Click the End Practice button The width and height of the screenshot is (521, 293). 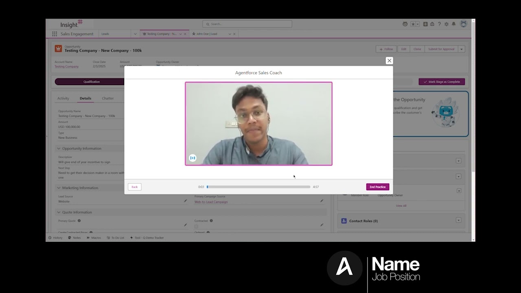(378, 187)
